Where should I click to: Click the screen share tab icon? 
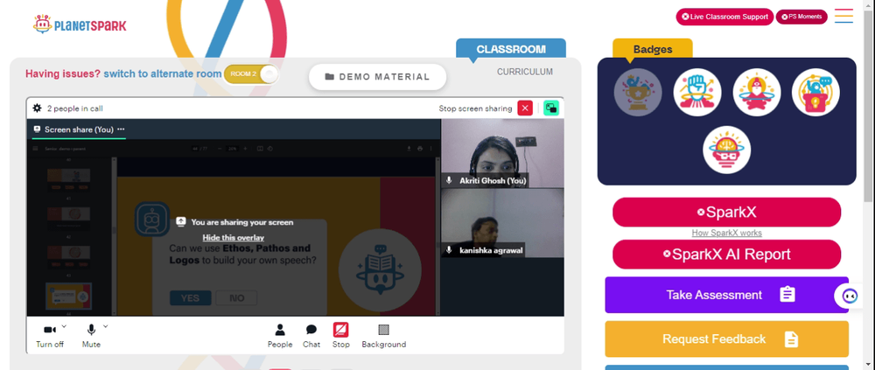(37, 129)
